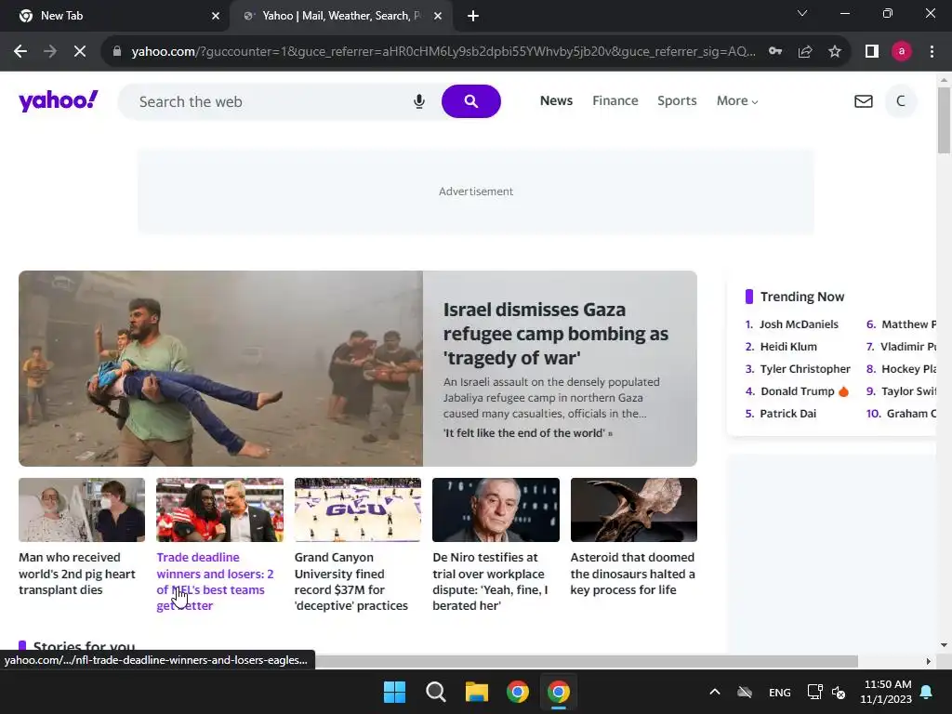Expand the More navigation dropdown
Screen dimensions: 952x714
(x=737, y=100)
